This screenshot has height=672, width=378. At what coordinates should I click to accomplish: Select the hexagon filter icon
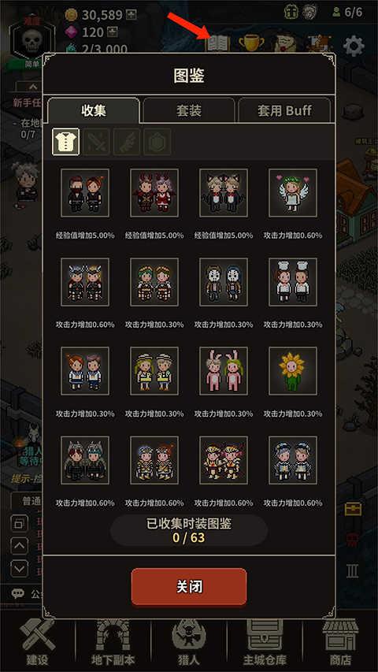coord(157,142)
